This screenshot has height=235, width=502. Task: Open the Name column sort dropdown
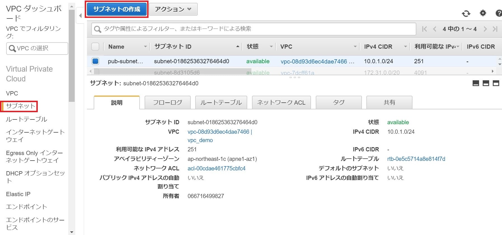[145, 46]
